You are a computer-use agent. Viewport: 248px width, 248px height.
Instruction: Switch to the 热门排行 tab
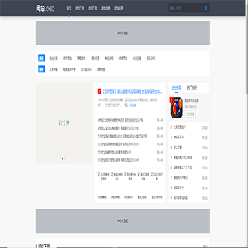coord(192,88)
